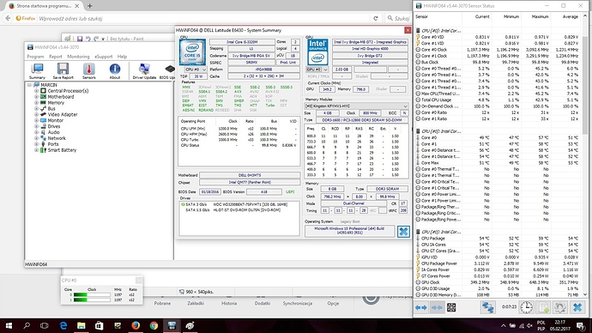
Task: Open the Sensors thermometer button
Action: [x=88, y=71]
